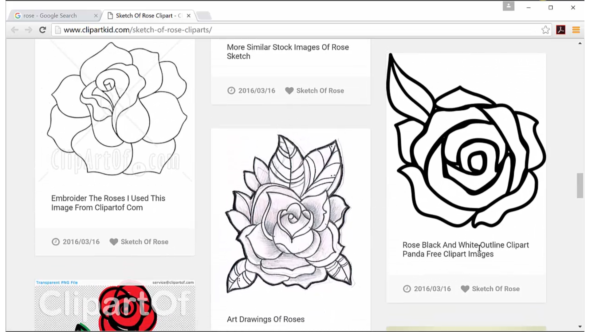The height and width of the screenshot is (332, 590).
Task: Bookmark this page with the star icon
Action: [x=545, y=30]
